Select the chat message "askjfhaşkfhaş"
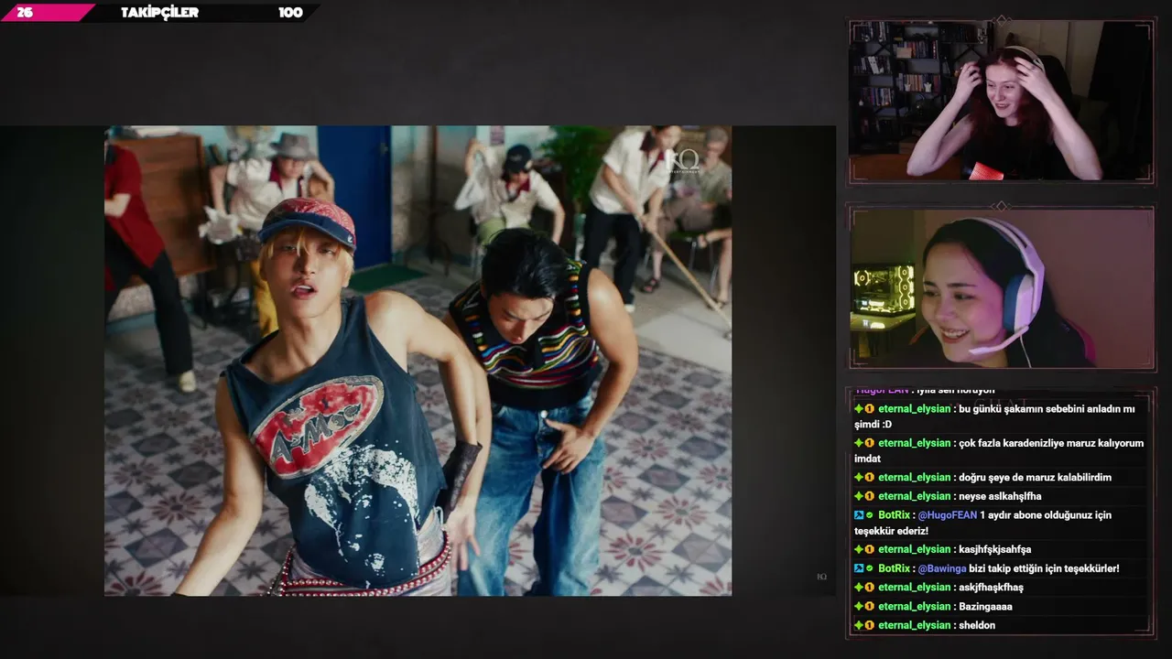The width and height of the screenshot is (1172, 659). coord(991,588)
